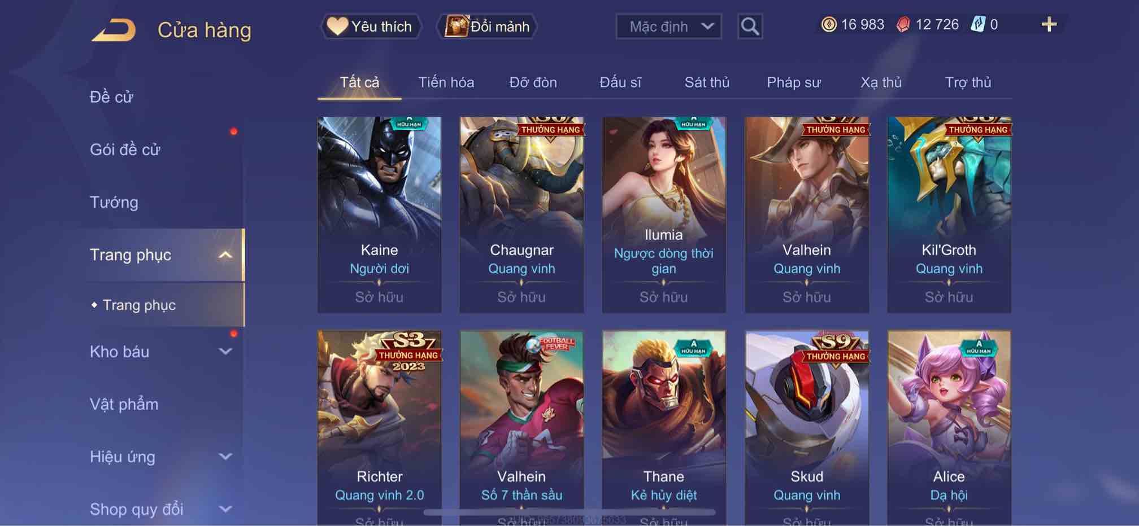Open the Tướng sidebar menu
Image resolution: width=1139 pixels, height=526 pixels.
coord(114,202)
